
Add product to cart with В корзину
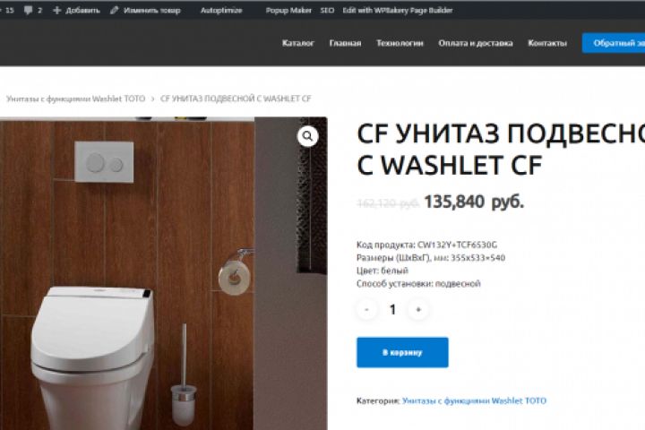402,352
